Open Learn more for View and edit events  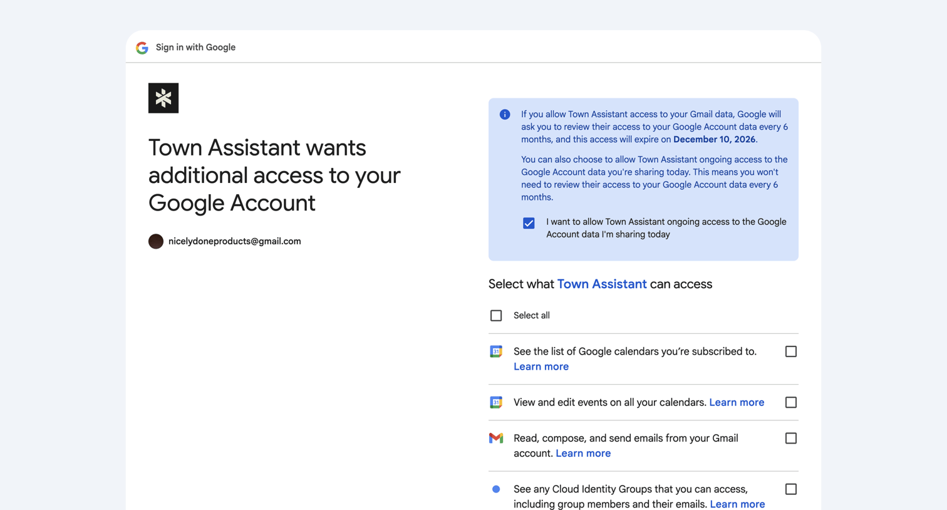[x=737, y=402]
